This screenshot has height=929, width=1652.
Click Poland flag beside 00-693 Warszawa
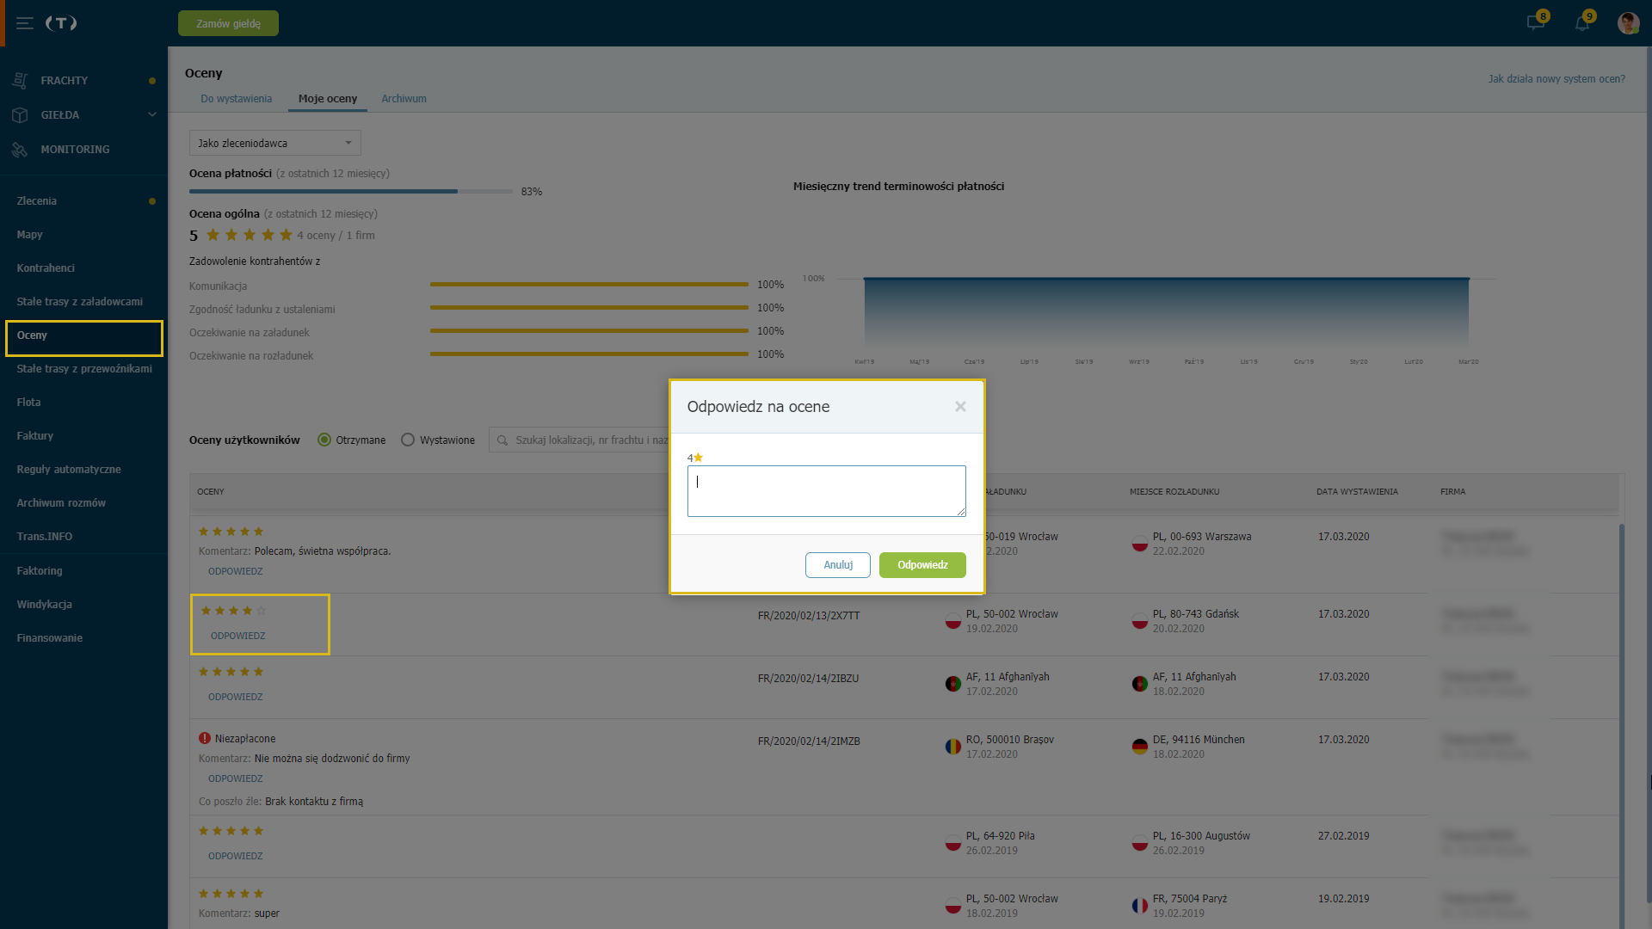[1139, 544]
